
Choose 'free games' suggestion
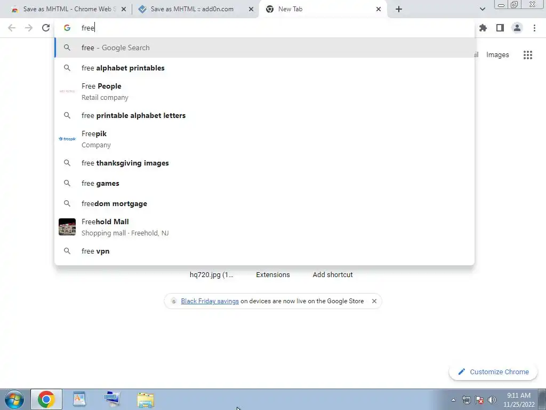click(264, 184)
